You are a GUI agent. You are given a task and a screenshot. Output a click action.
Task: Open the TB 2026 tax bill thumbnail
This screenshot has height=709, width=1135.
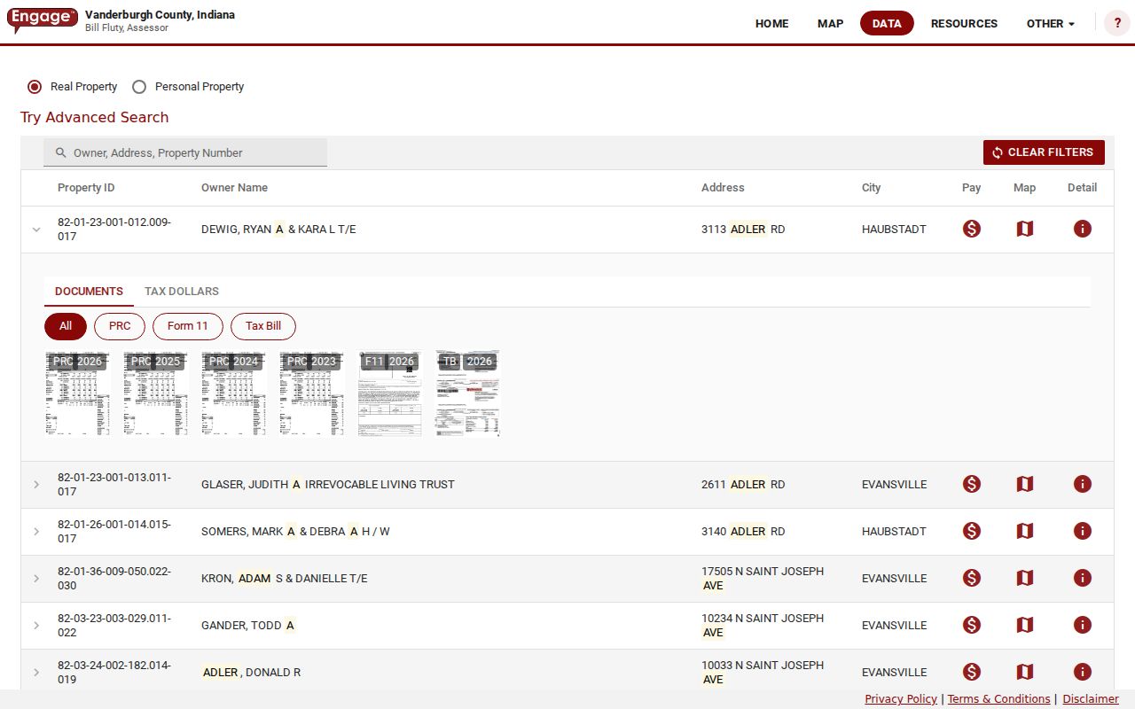467,393
